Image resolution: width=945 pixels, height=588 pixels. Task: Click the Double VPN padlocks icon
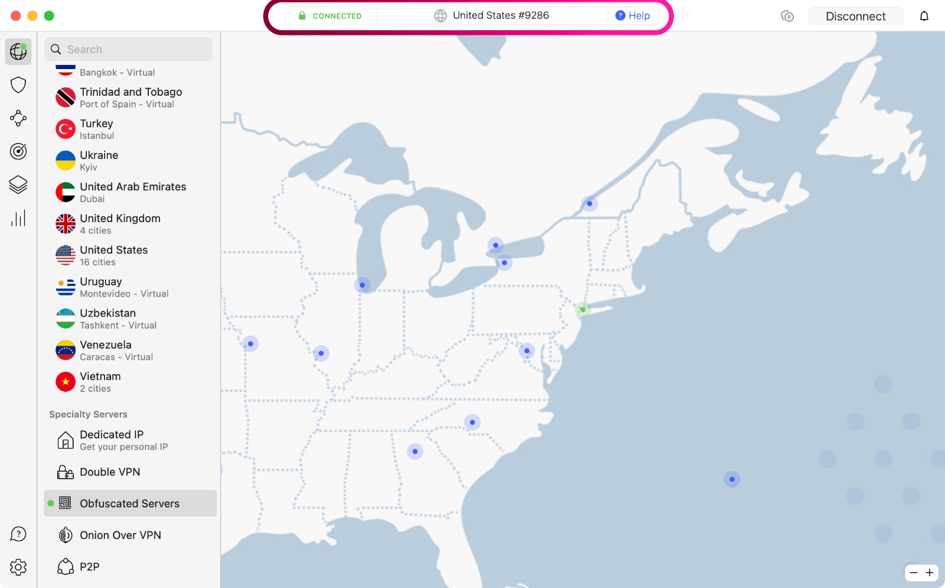[66, 472]
